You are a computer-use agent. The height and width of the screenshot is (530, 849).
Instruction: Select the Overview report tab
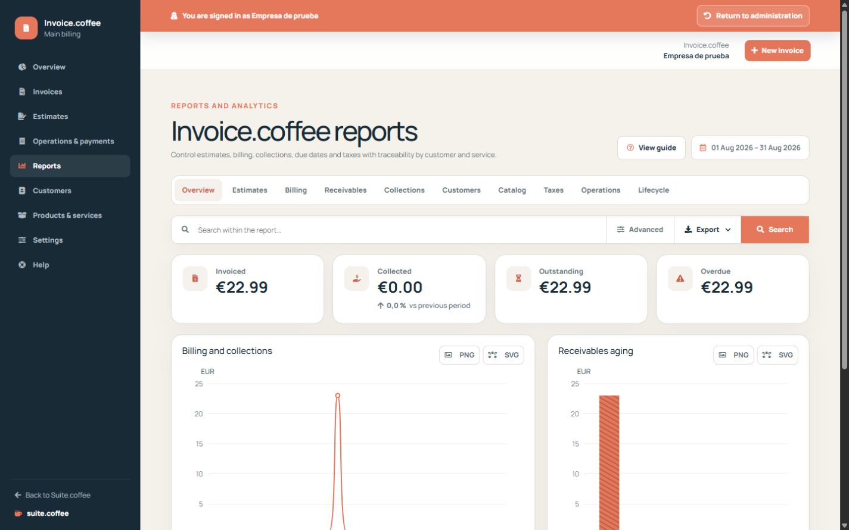(x=198, y=190)
